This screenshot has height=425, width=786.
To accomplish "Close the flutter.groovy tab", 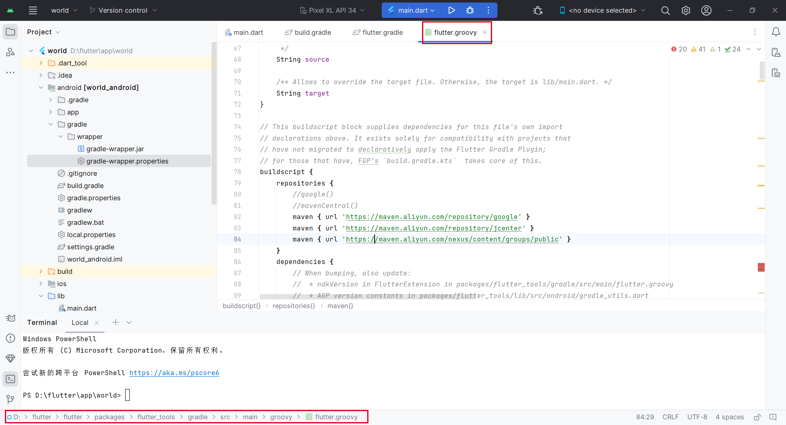I will coord(484,32).
